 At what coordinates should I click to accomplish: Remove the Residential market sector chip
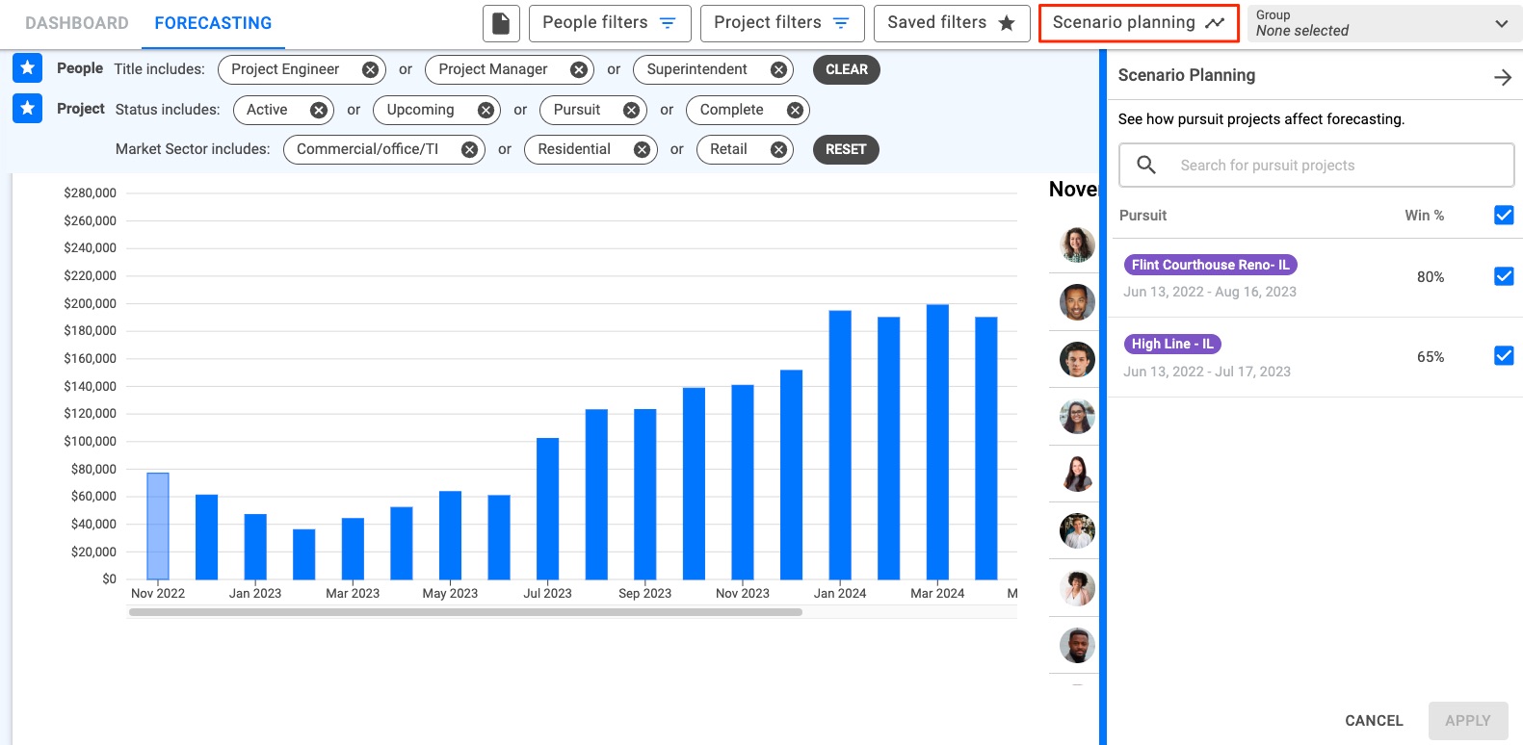[x=642, y=149]
